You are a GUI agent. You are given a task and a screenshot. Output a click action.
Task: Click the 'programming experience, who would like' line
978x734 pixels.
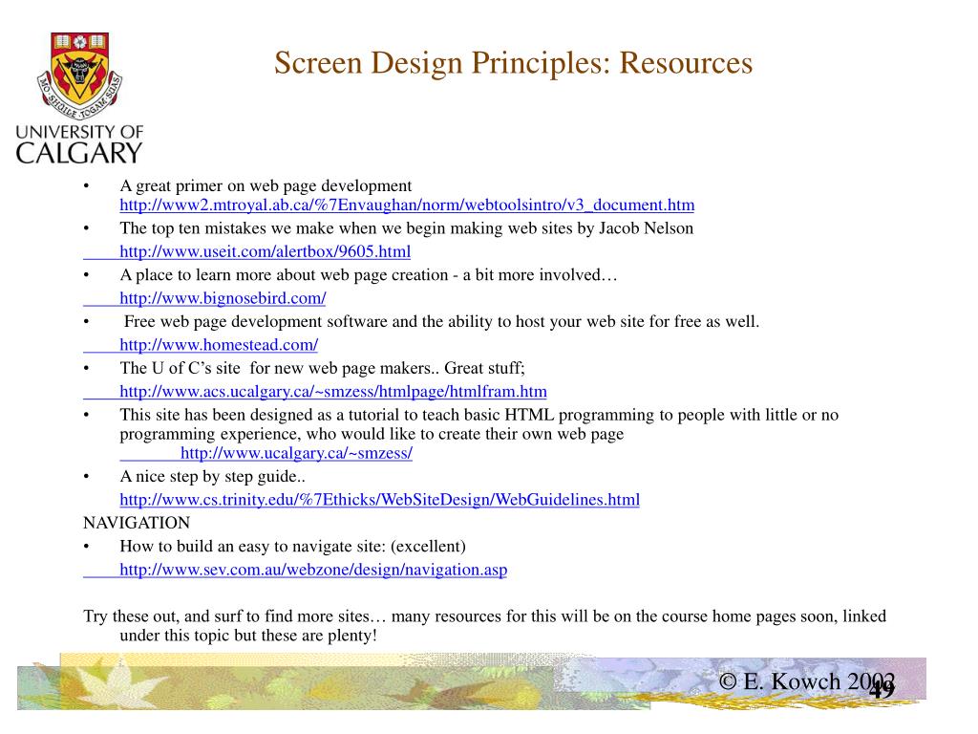coord(372,434)
